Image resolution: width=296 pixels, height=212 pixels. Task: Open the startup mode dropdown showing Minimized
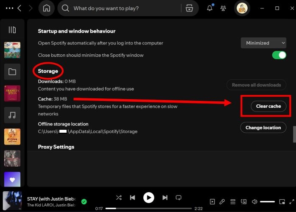point(263,43)
